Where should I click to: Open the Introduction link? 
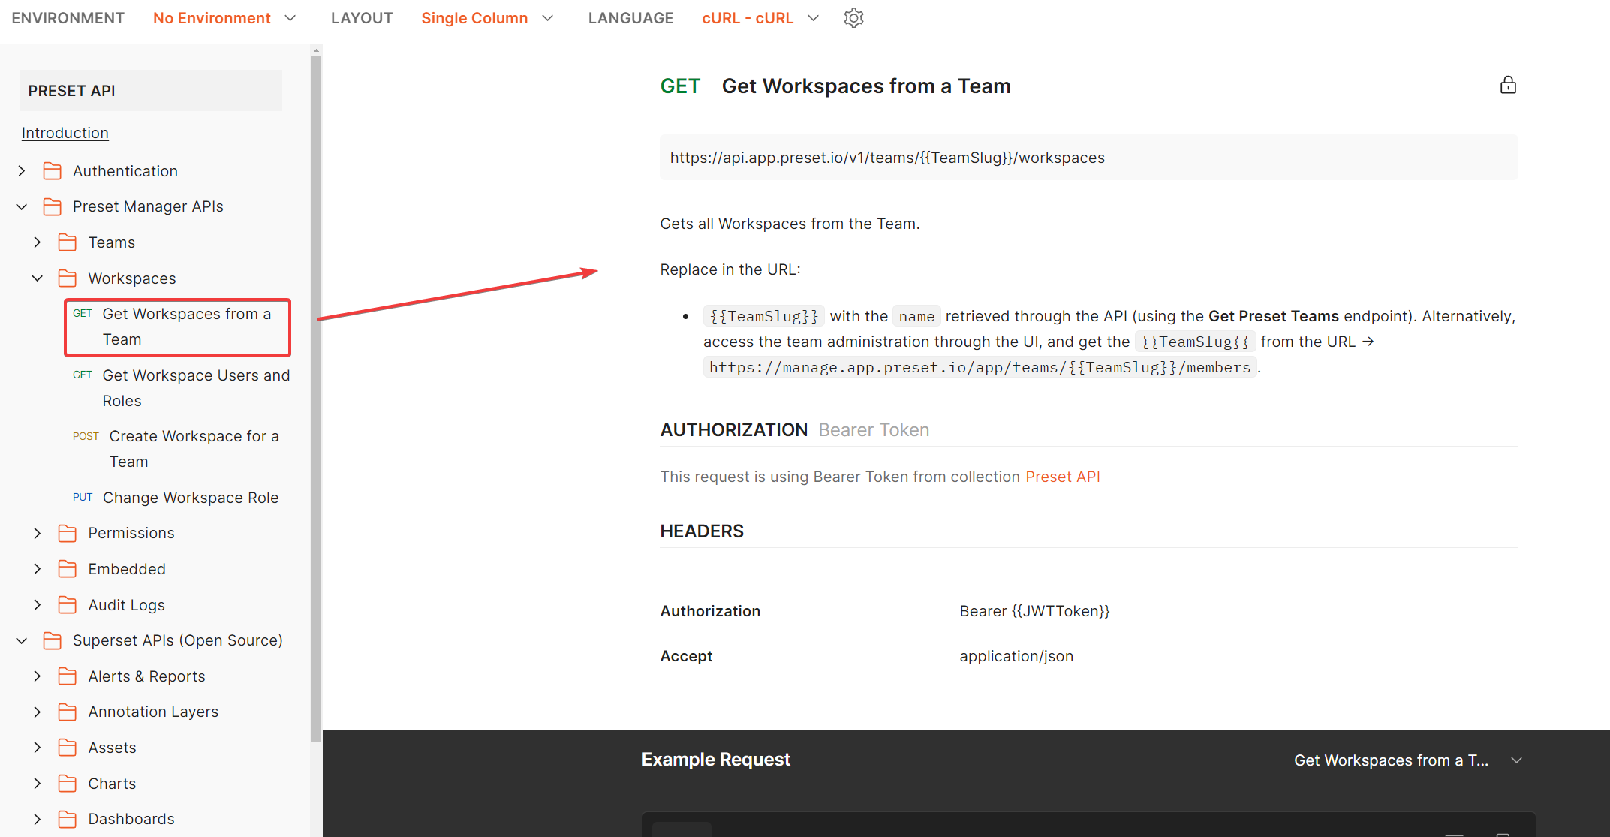(x=65, y=132)
